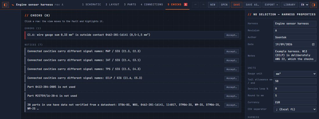
Task: Select the 5 Checks tab
Action: tap(177, 4)
